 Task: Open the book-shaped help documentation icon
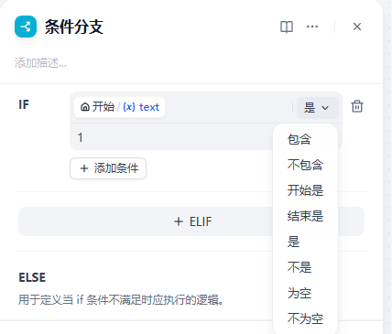click(x=287, y=27)
